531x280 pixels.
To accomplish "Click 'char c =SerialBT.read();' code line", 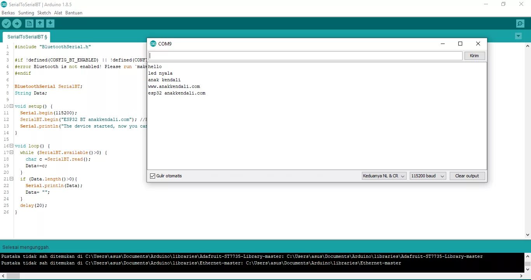I will tap(58, 159).
